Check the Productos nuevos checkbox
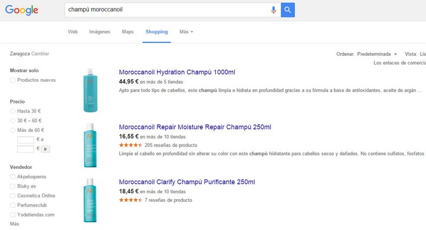Viewport: 426px width, 230px height. coord(13,80)
